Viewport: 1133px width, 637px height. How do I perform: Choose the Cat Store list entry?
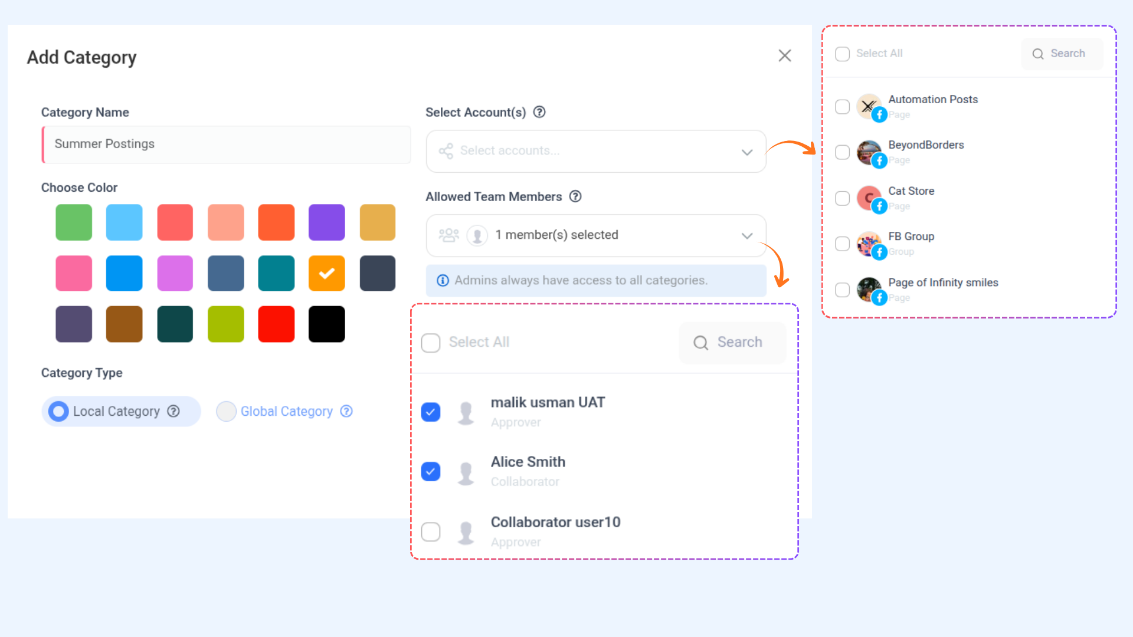[x=911, y=191]
